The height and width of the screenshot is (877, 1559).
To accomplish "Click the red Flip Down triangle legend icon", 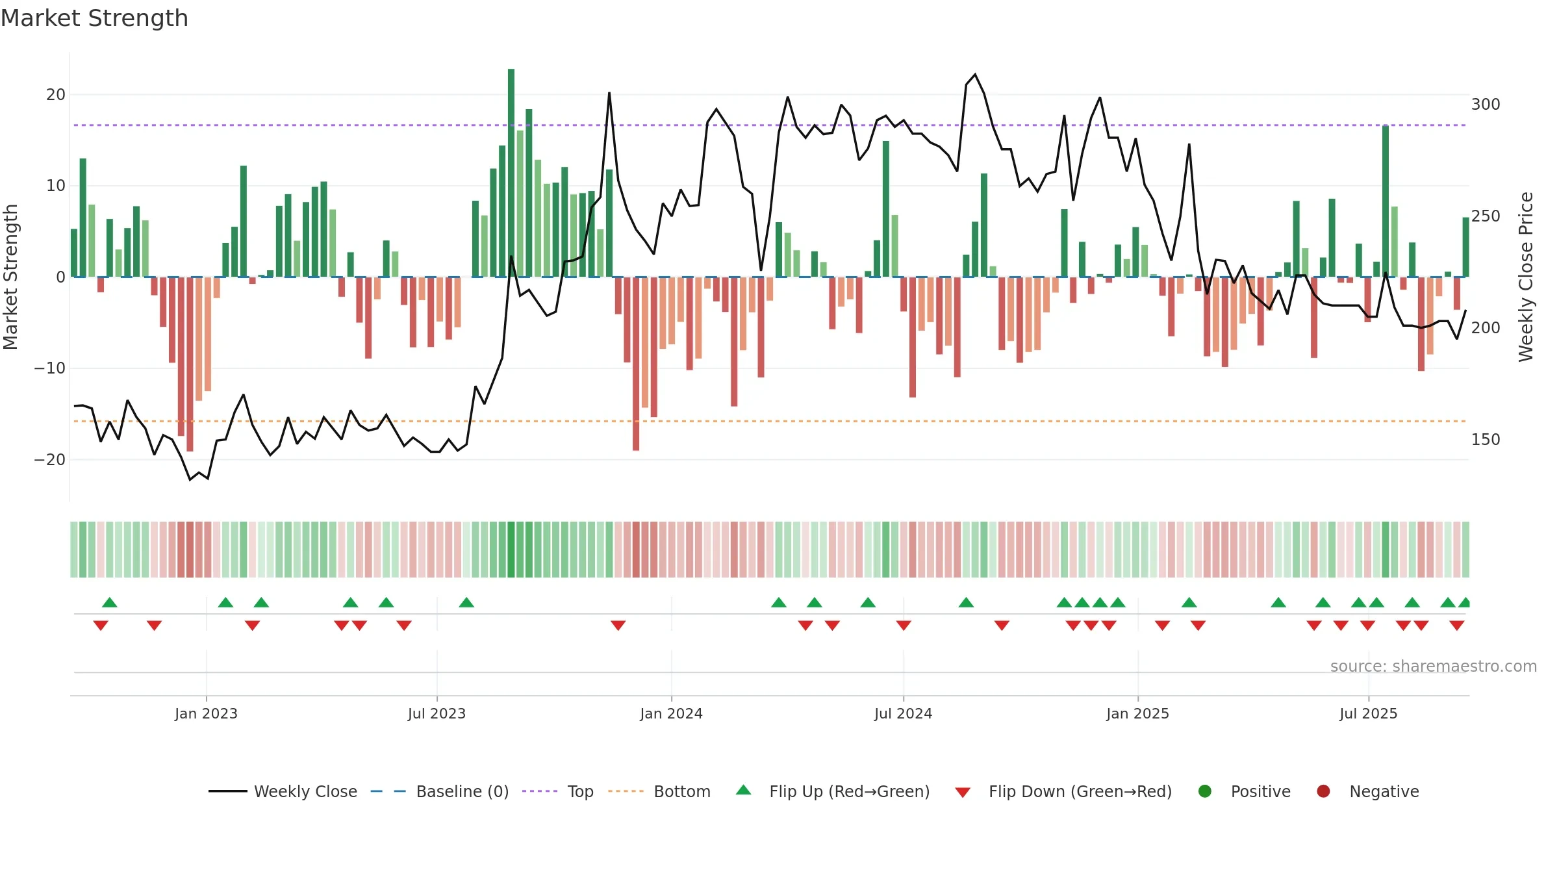I will click(x=963, y=793).
